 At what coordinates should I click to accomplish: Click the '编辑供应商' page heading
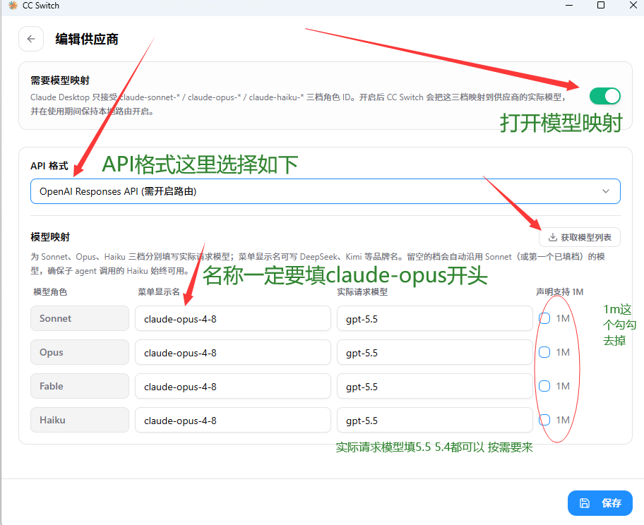[x=87, y=39]
